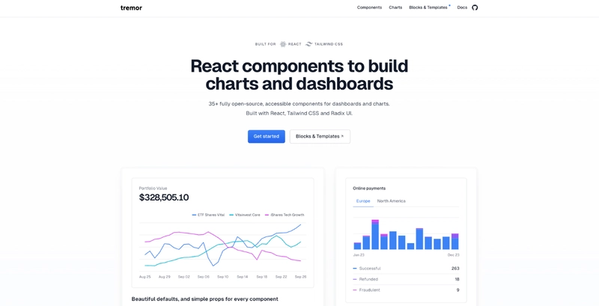Click the $328,505.10 portfolio value
Viewport: 599px width, 306px height.
[x=164, y=198]
